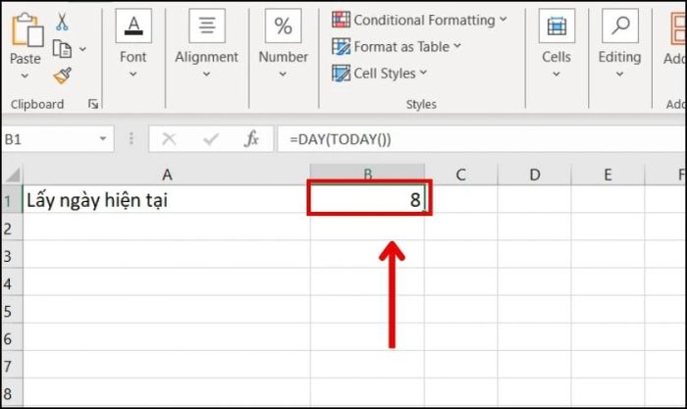Select the column C header
687x409 pixels.
pyautogui.click(x=458, y=175)
